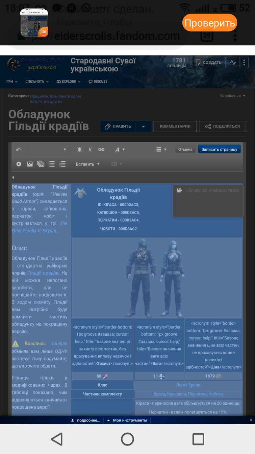Toggle the numbered list icon
This screenshot has width=255, height=454.
[x=62, y=164]
